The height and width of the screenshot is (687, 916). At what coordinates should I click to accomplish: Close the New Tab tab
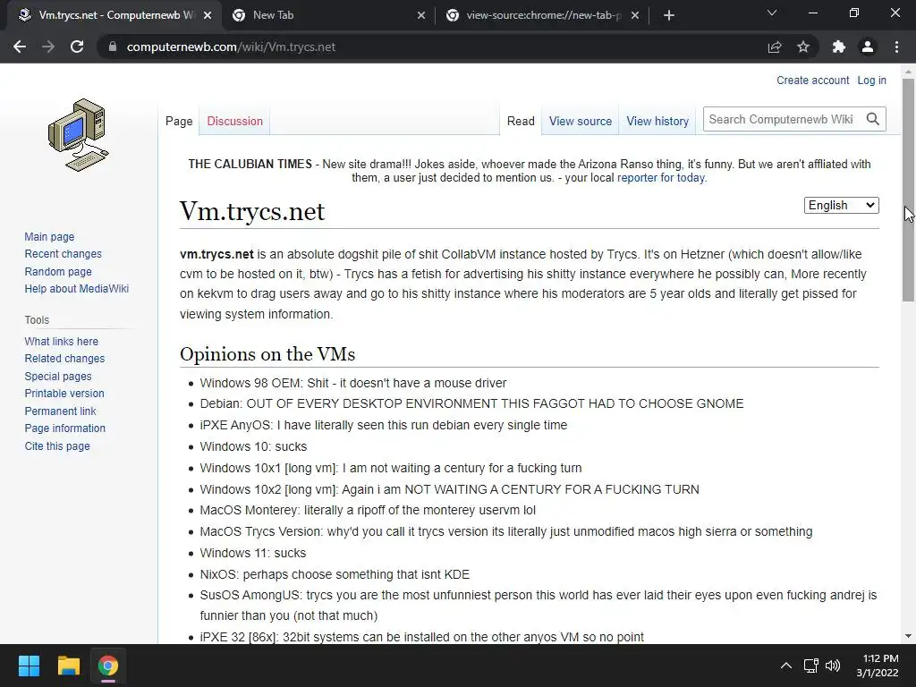tap(421, 15)
